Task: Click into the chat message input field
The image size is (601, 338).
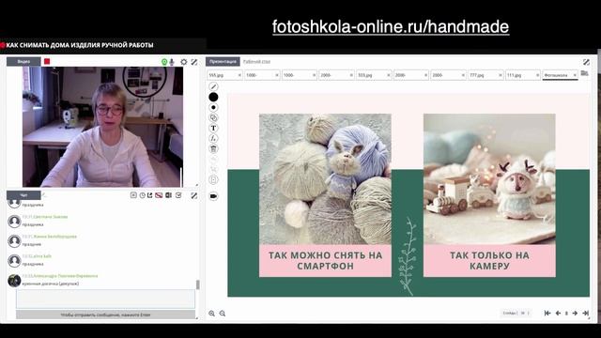Action: coord(105,299)
